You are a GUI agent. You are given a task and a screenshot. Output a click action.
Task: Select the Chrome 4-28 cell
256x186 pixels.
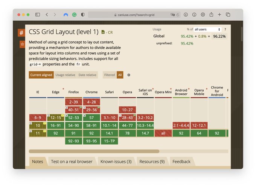[x=91, y=102]
